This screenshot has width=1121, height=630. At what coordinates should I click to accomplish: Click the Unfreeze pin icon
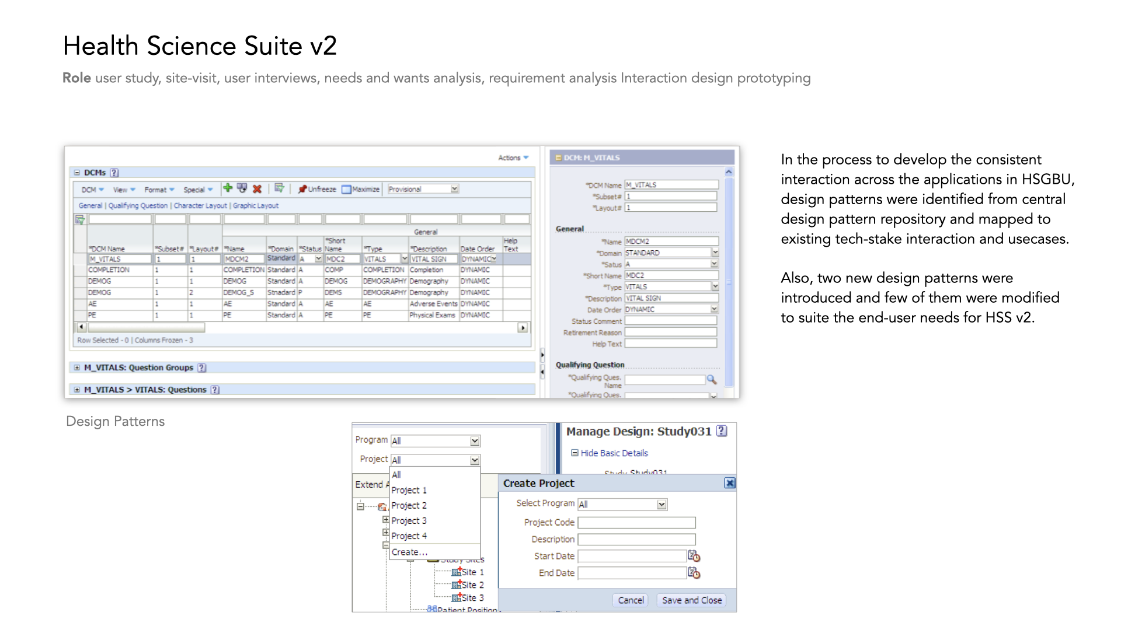click(302, 189)
